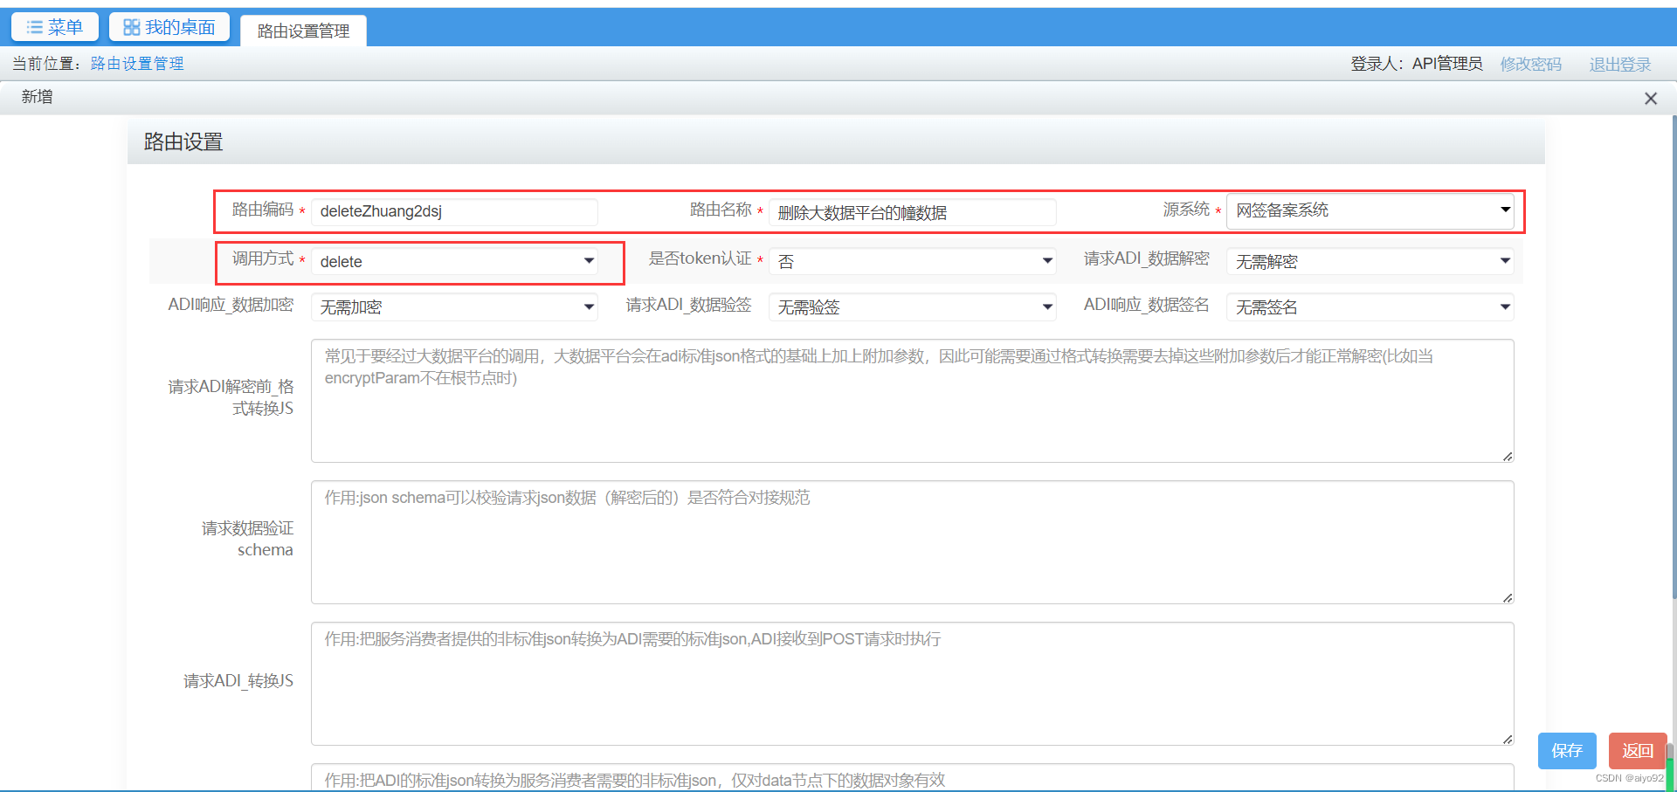This screenshot has height=792, width=1677.
Task: Grab resize handle of 格式转换JS textarea
Action: (1508, 456)
